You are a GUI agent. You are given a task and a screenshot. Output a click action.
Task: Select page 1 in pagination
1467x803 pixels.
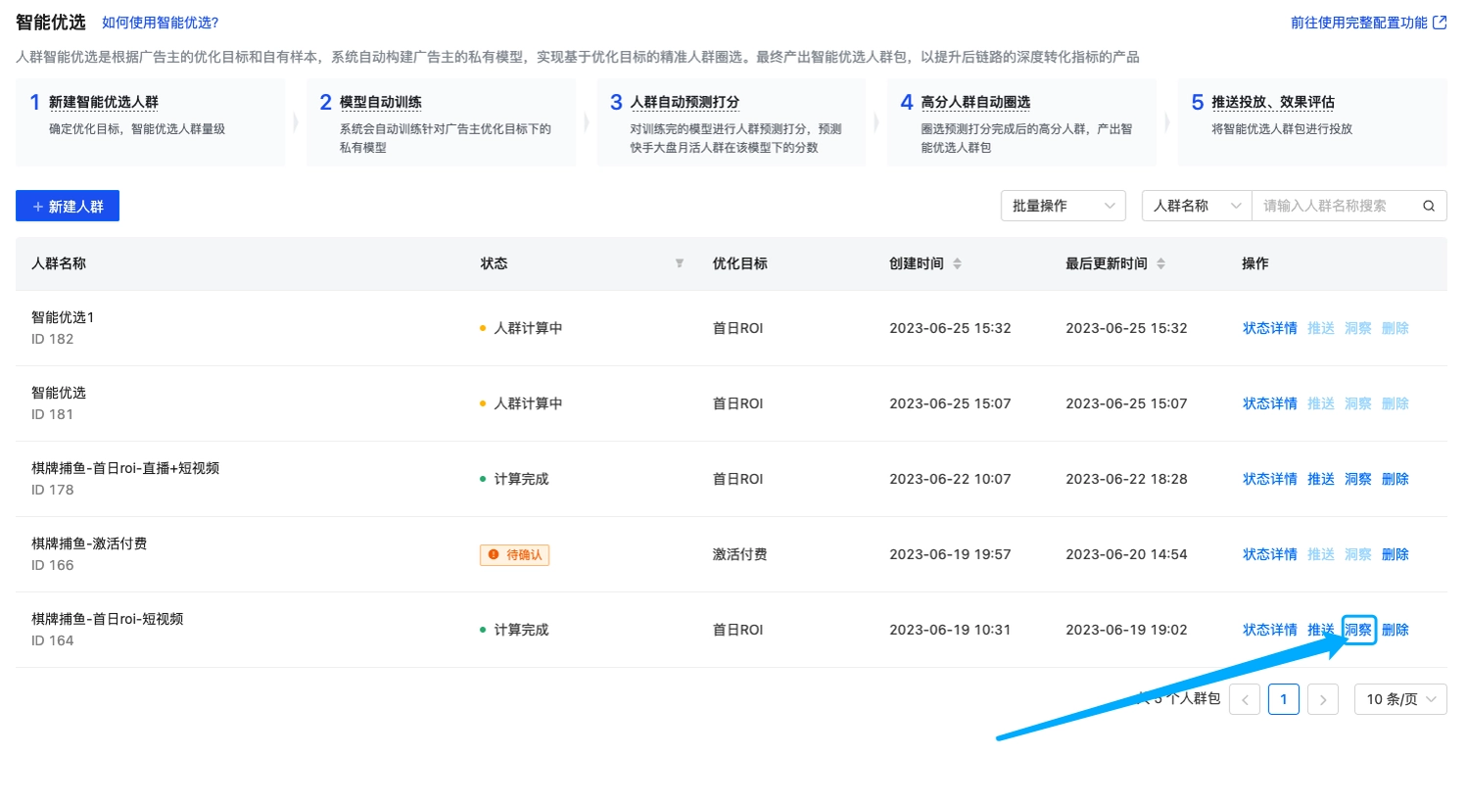pos(1284,699)
